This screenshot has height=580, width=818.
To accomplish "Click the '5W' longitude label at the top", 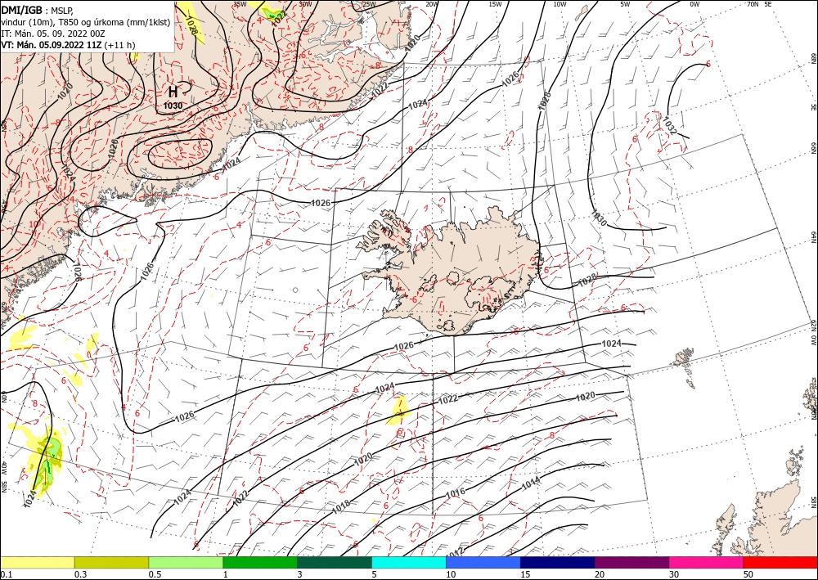I will pyautogui.click(x=625, y=4).
